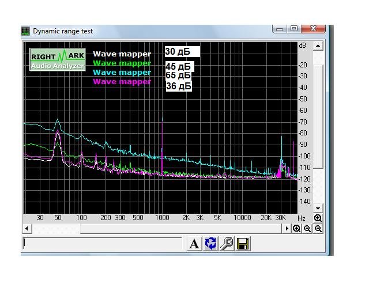Click the dB scrollbar up arrow
The width and height of the screenshot is (369, 295).
click(x=318, y=46)
